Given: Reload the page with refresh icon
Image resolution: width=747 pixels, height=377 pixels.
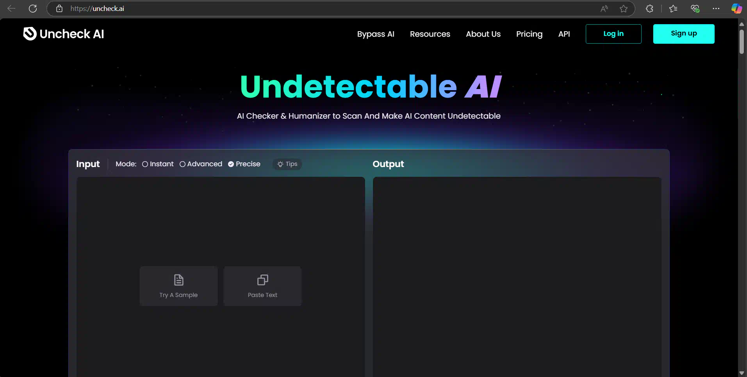Looking at the screenshot, I should point(33,9).
